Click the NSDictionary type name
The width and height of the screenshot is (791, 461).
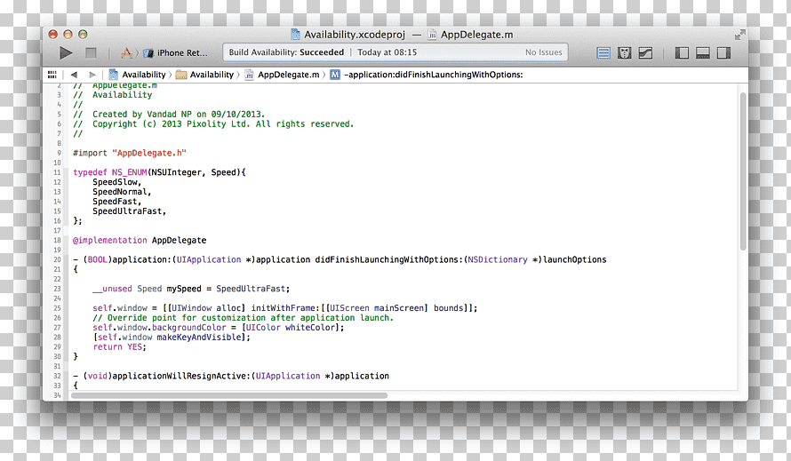(x=498, y=259)
